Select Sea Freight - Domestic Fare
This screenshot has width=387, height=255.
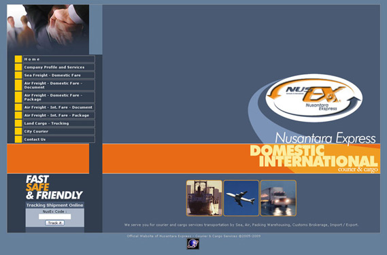[58, 75]
